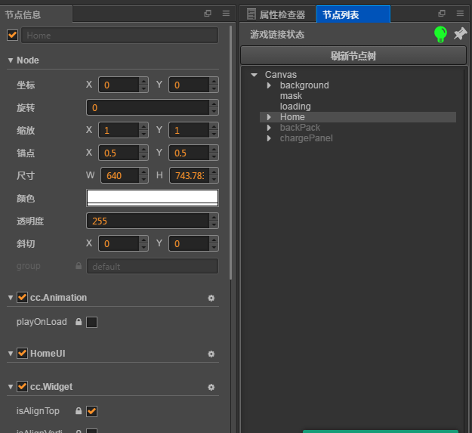Select the background node label
This screenshot has height=433, width=472.
pyautogui.click(x=304, y=85)
